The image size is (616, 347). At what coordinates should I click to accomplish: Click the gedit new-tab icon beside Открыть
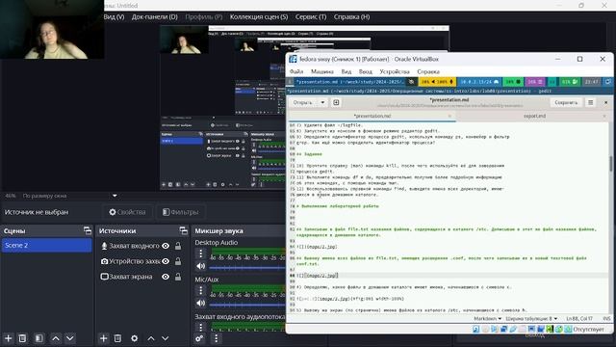[x=336, y=103]
